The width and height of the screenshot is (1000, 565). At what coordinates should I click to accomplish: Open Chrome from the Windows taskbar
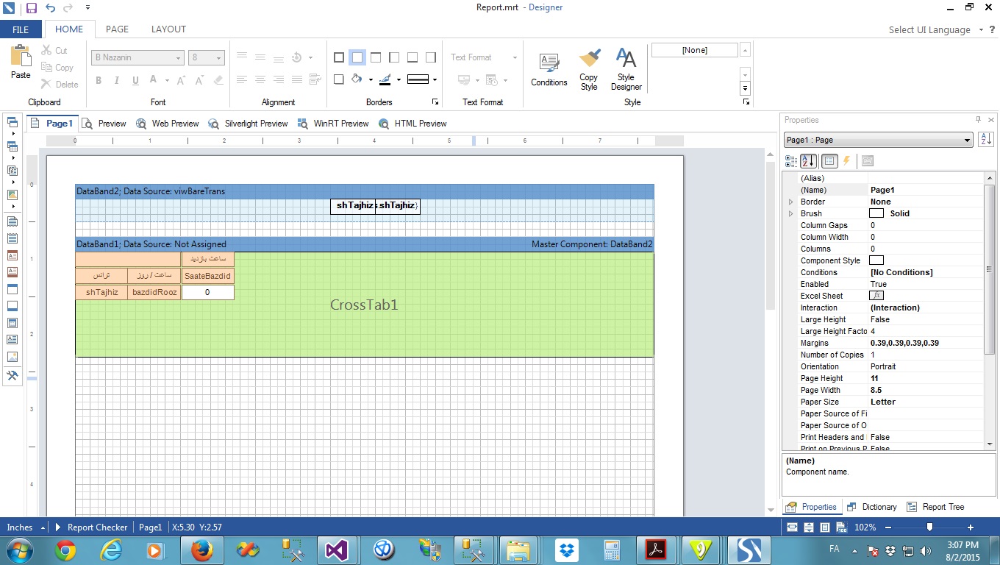tap(65, 550)
